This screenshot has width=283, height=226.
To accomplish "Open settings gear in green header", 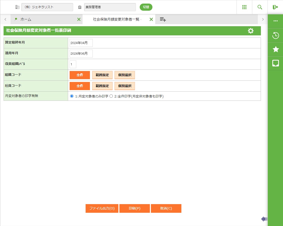I will (x=250, y=31).
